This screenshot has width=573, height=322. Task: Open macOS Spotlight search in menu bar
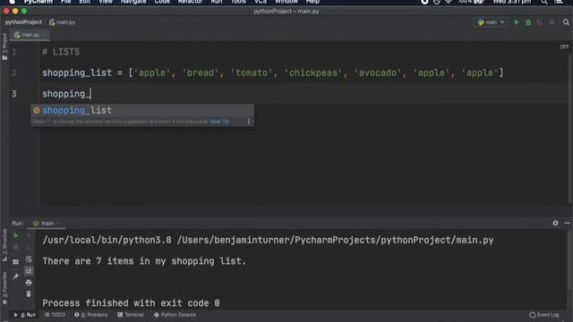coord(544,2)
